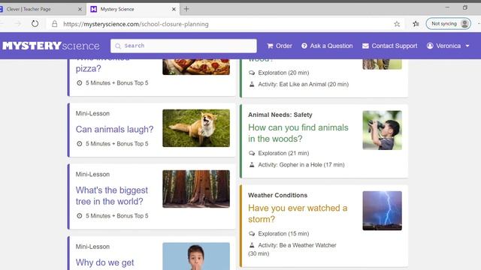
Task: Click the pizza thumbnail image
Action: click(196, 67)
